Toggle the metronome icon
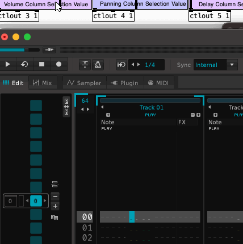Screen dimensions: 243x244 (98, 65)
